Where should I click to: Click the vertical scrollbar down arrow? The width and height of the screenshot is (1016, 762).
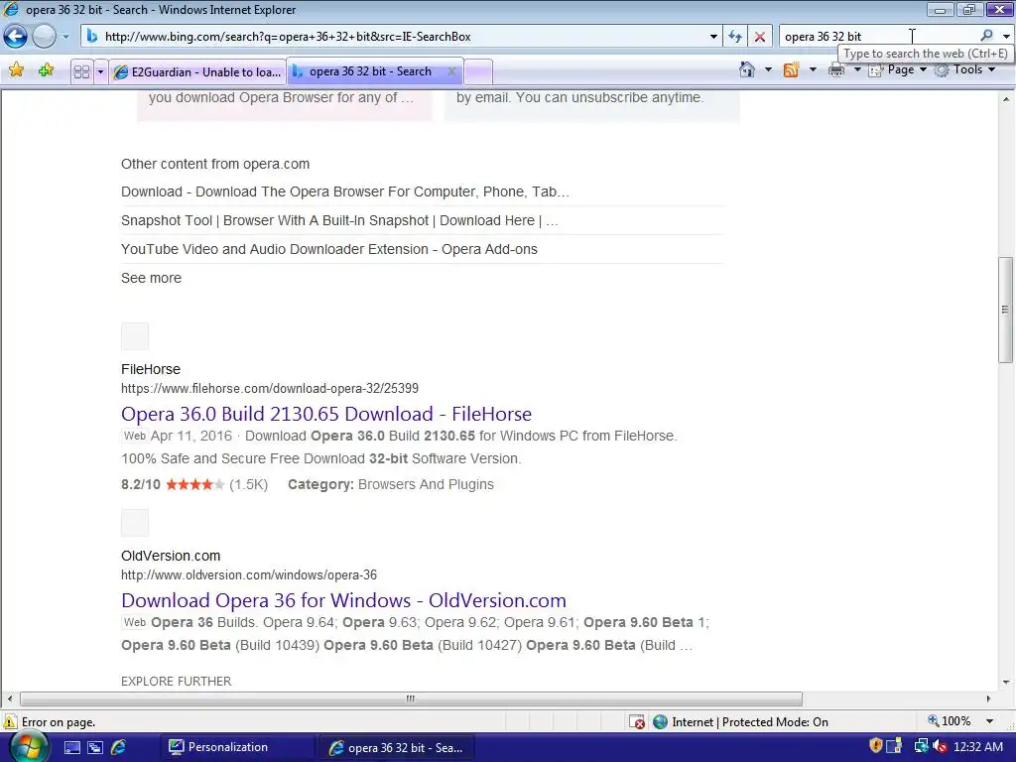click(1006, 682)
